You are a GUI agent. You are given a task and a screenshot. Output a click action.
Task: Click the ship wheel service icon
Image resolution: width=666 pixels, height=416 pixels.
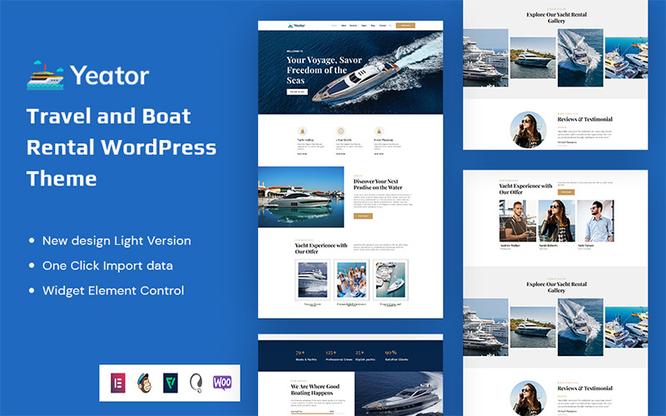(x=340, y=131)
